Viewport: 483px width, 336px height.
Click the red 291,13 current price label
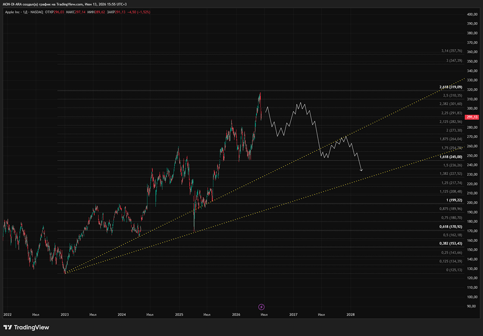coord(471,117)
